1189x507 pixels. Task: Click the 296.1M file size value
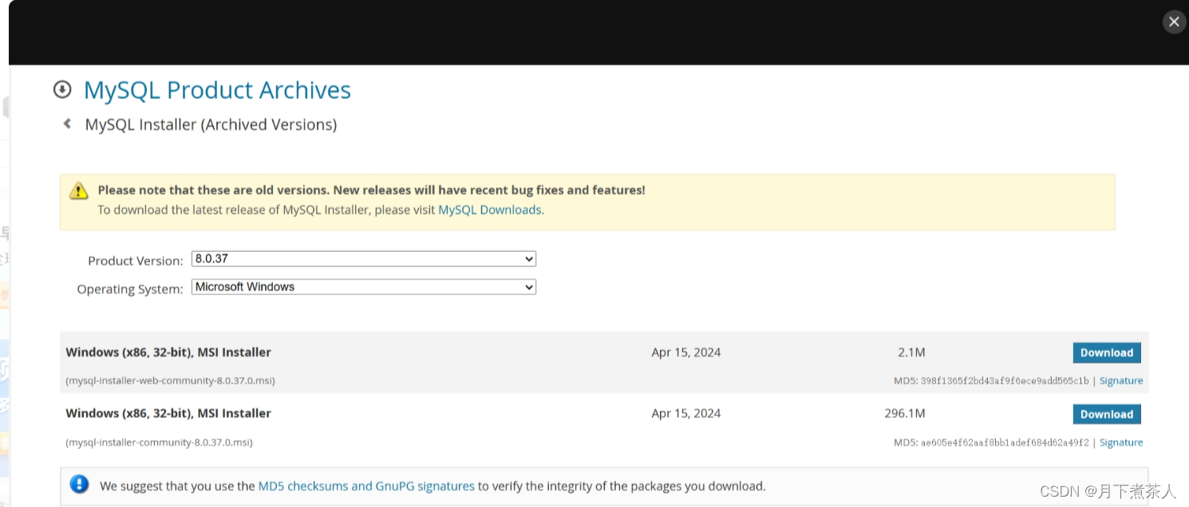[905, 414]
